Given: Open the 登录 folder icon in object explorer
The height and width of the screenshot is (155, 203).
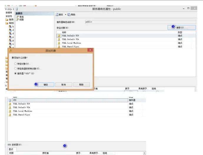Looking at the screenshot, I should point(7,20).
